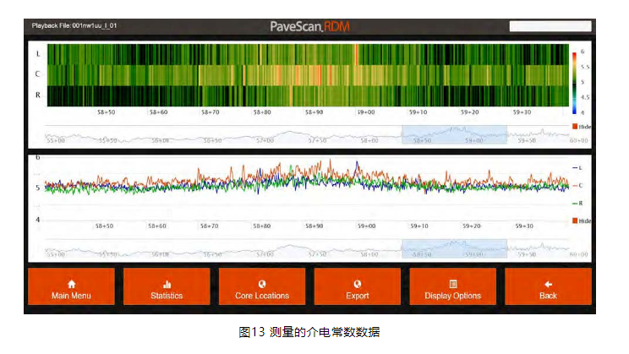Click the PaveScan RDM logo
Image resolution: width=629 pixels, height=354 pixels.
click(x=309, y=26)
